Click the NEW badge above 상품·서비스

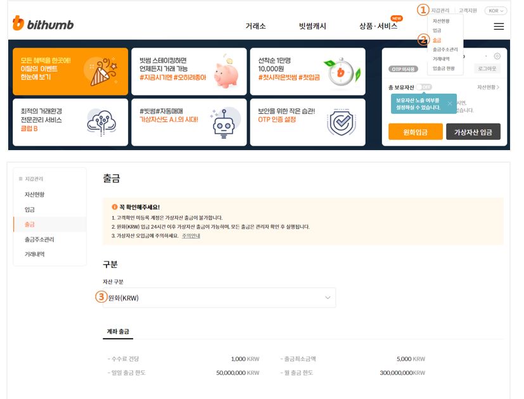397,19
